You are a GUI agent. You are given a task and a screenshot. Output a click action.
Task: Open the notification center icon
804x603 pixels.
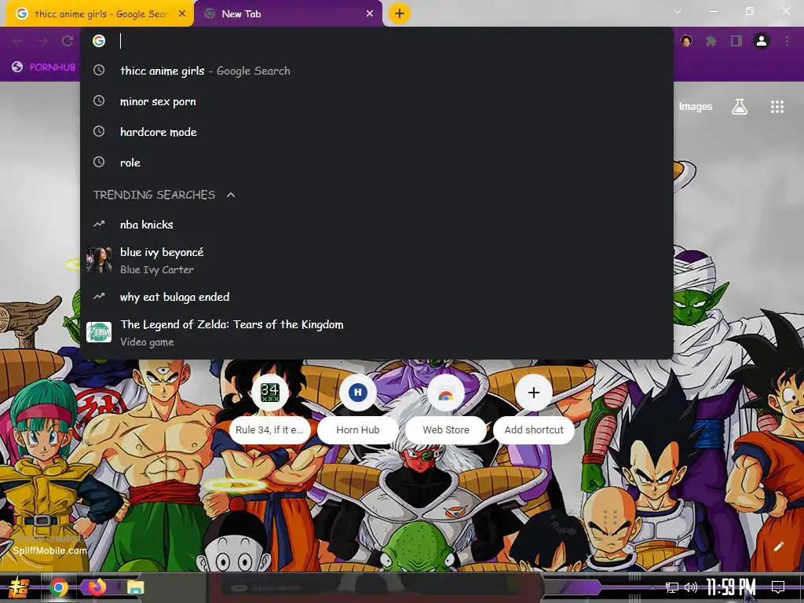tap(778, 587)
